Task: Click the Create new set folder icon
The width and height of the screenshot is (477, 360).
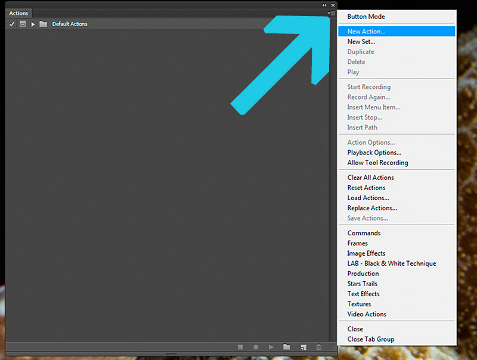Action: pos(287,347)
